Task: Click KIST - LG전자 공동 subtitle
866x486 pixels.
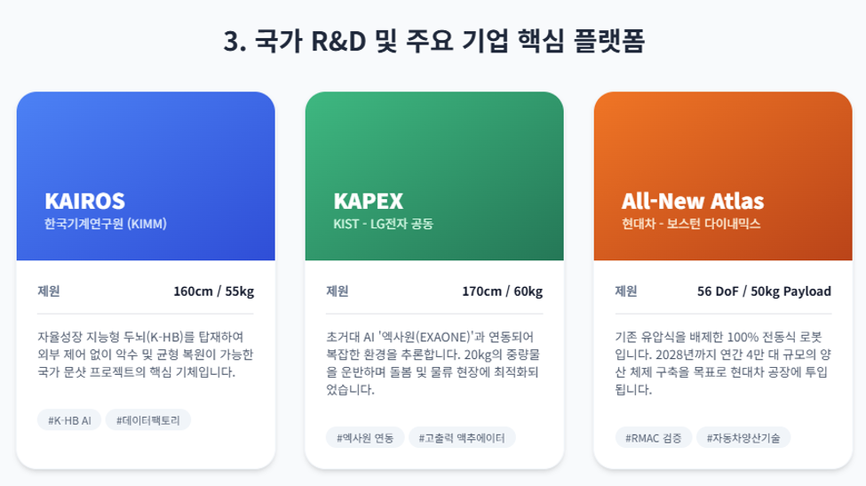Action: (x=384, y=224)
